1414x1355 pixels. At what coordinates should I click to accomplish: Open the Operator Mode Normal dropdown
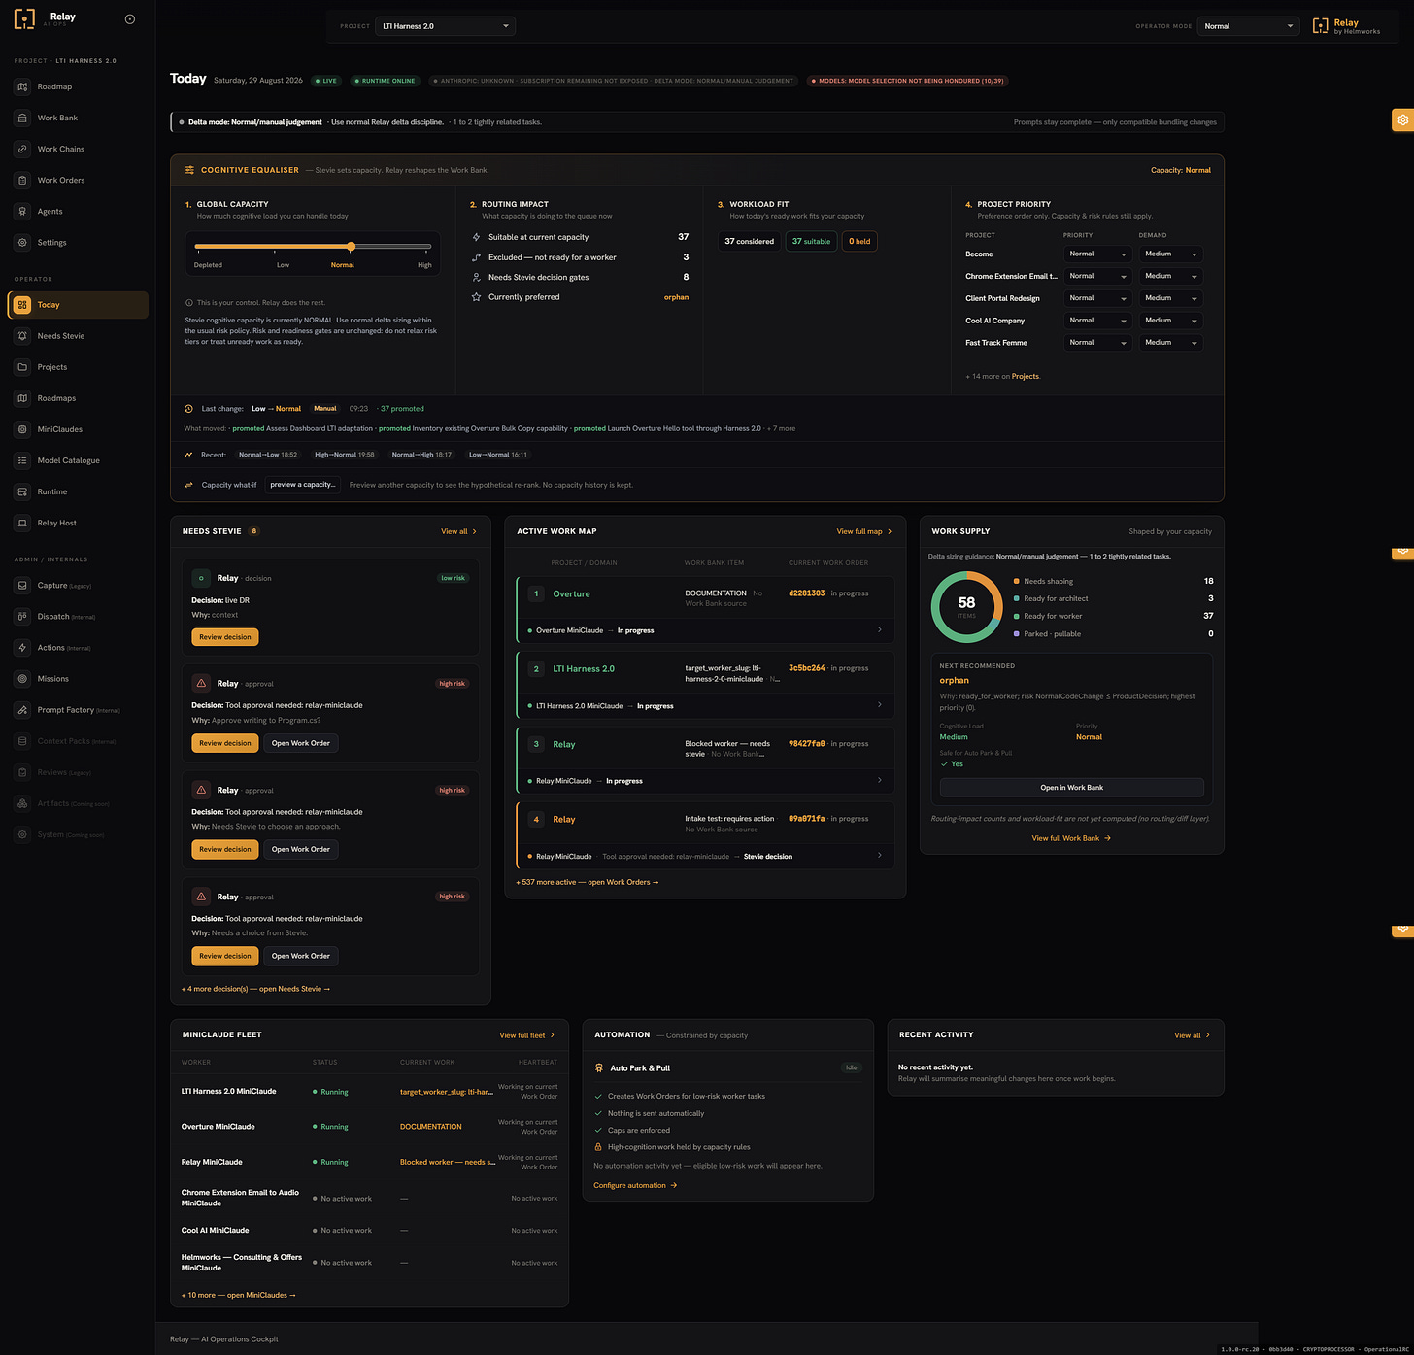(1248, 26)
